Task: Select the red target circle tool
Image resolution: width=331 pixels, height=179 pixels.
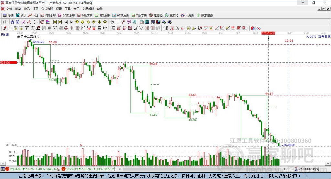Action: point(66,28)
